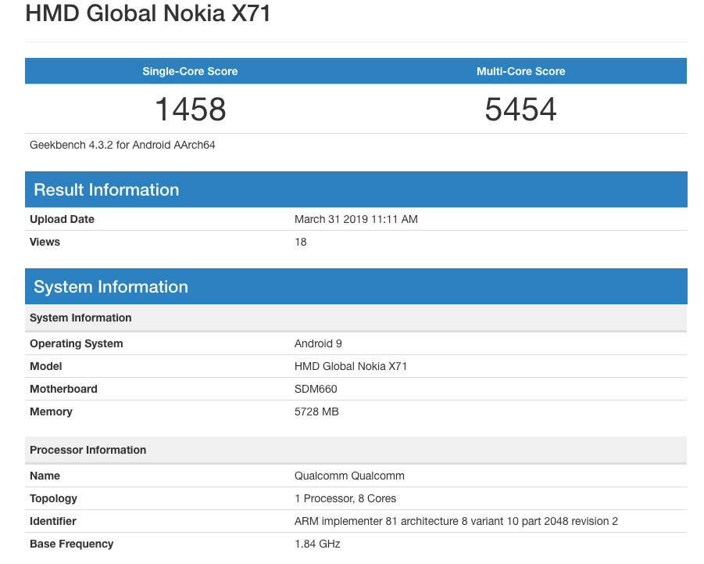Image resolution: width=704 pixels, height=564 pixels.
Task: Click the single-core score value 1458
Action: (x=190, y=109)
